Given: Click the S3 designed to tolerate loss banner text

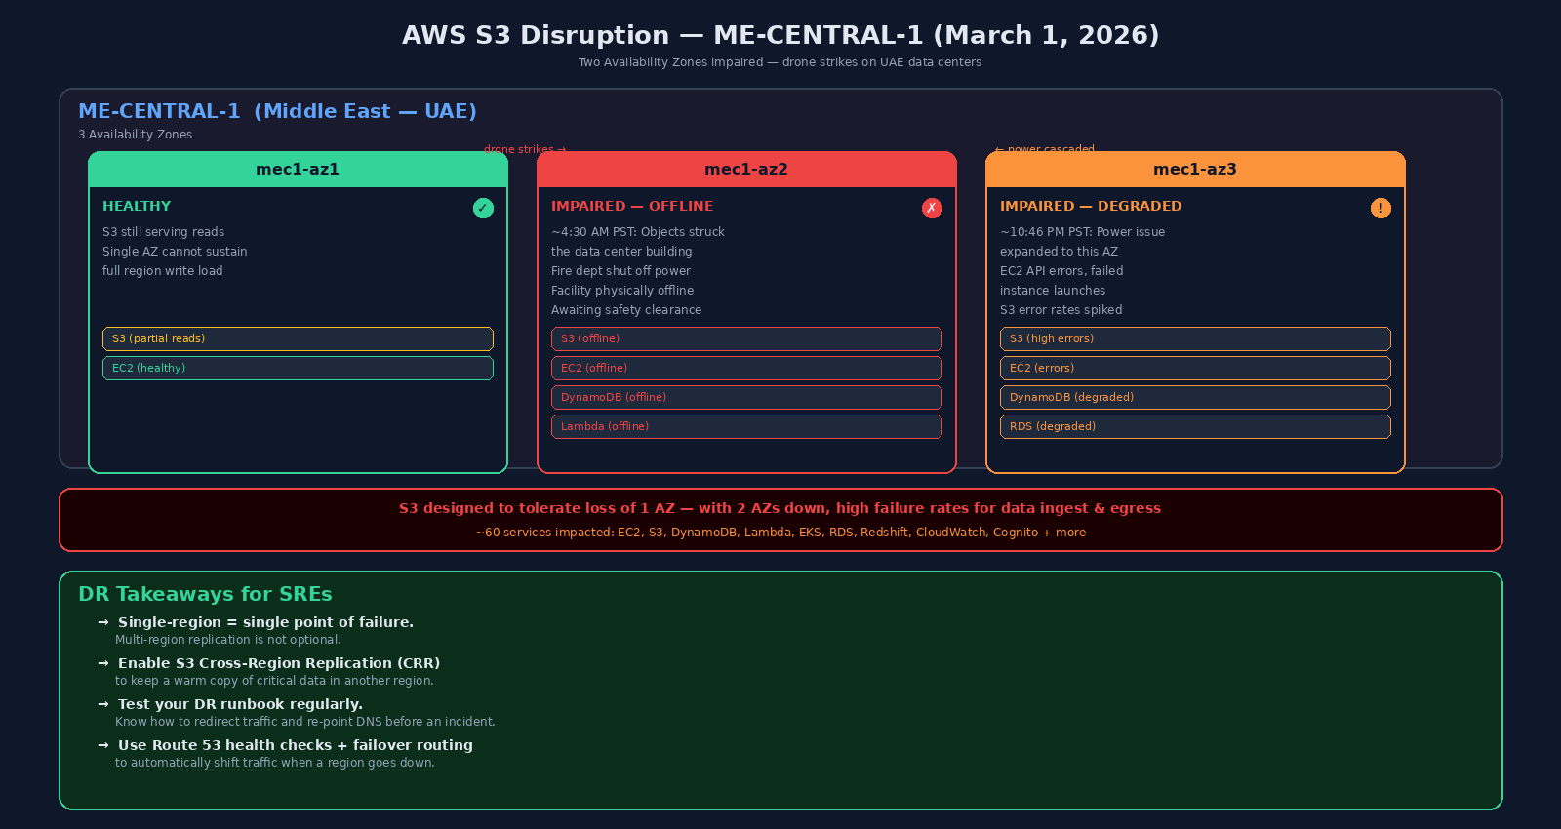Looking at the screenshot, I should [780, 508].
